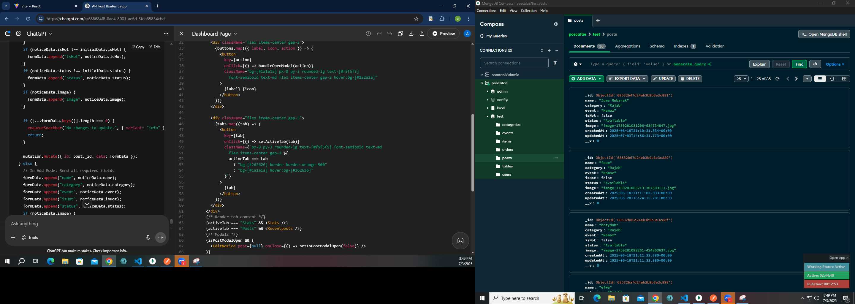
Task: Copy the code block in the chat
Action: (138, 47)
